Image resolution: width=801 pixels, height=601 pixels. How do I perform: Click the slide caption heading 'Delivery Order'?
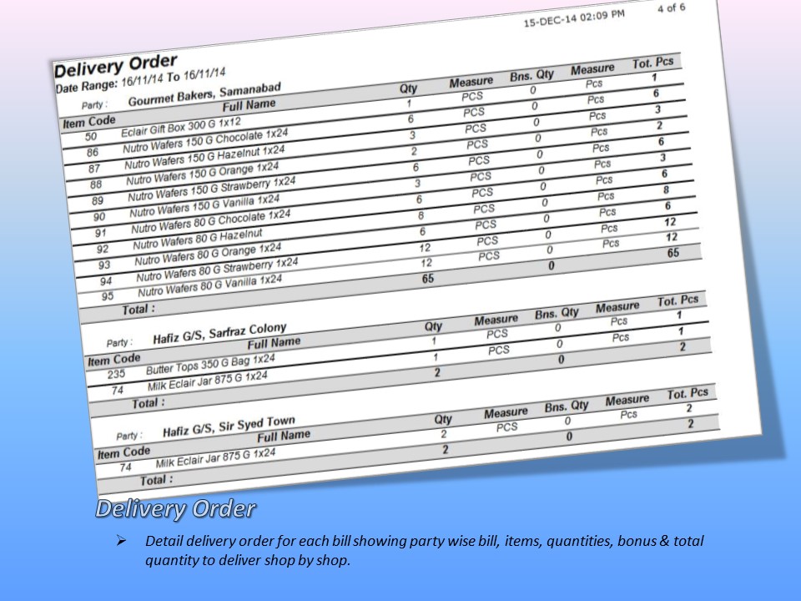coord(176,508)
